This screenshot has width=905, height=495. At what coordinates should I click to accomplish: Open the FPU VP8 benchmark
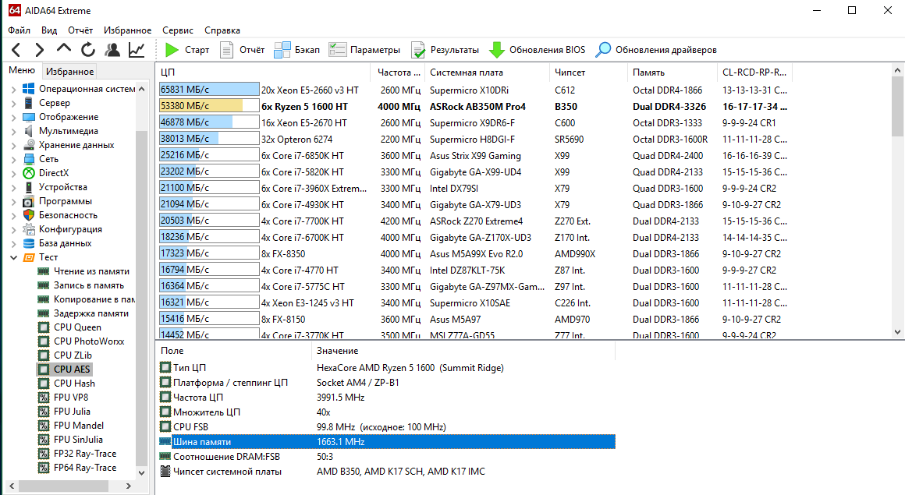point(71,398)
